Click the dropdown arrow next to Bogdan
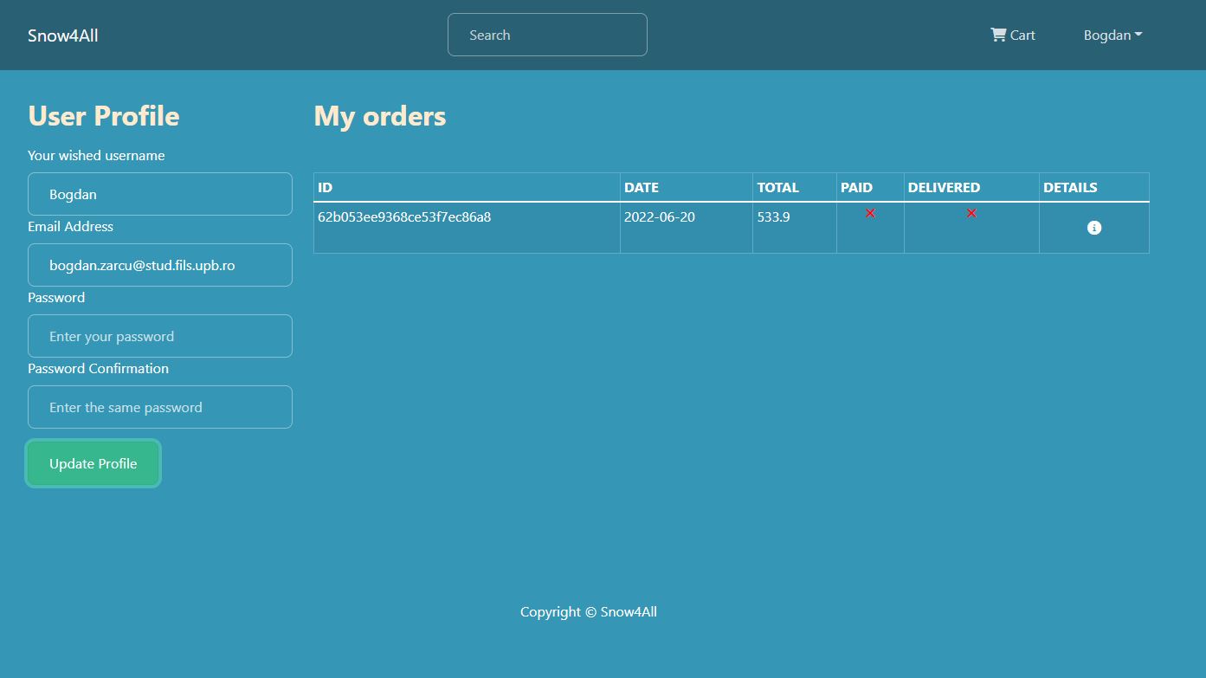1206x678 pixels. (x=1138, y=35)
